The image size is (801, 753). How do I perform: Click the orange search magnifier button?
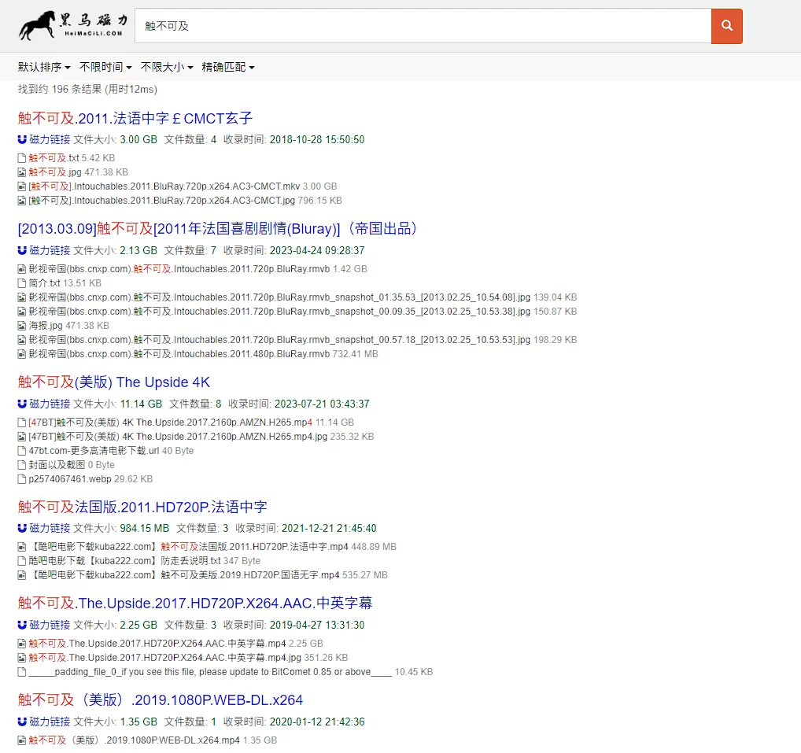click(x=726, y=26)
